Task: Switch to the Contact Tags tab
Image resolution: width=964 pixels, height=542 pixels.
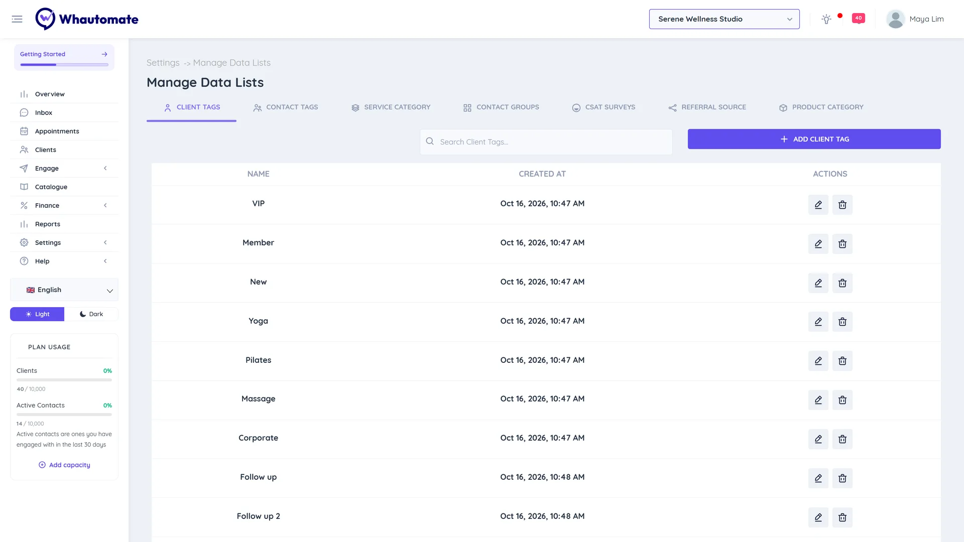Action: tap(286, 107)
